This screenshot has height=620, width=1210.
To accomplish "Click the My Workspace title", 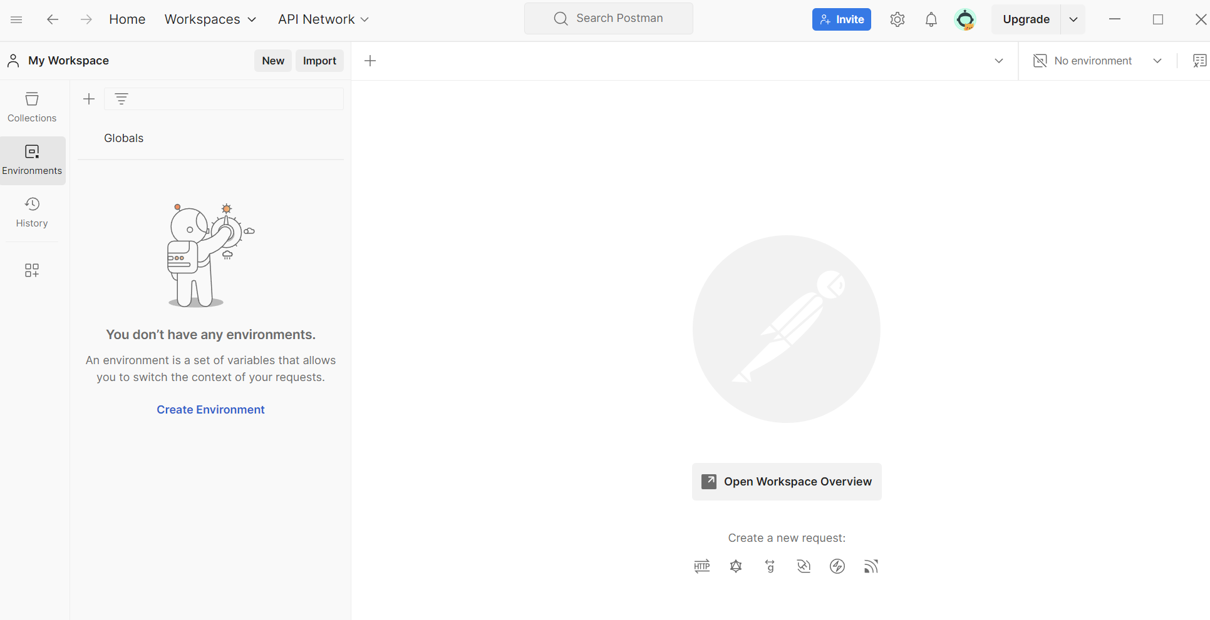I will click(68, 61).
